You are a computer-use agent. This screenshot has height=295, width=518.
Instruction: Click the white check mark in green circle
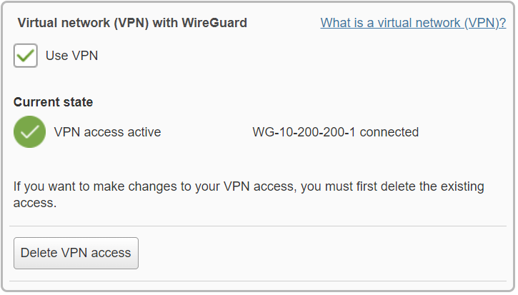(30, 132)
